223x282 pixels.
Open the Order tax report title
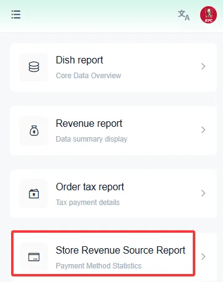90,187
